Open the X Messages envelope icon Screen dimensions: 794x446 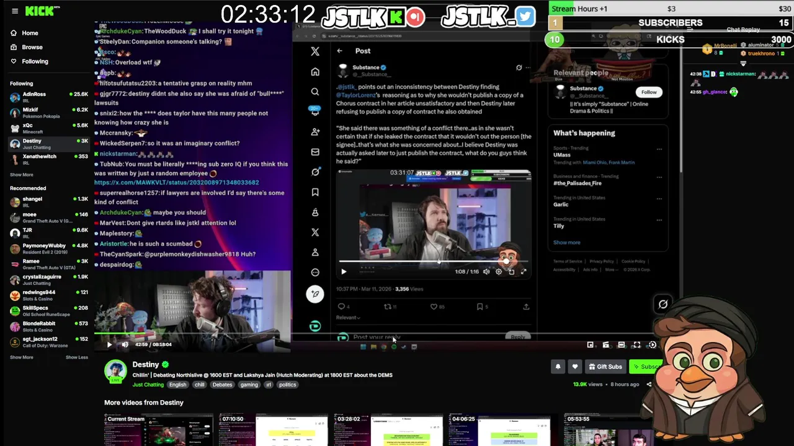[x=315, y=152]
